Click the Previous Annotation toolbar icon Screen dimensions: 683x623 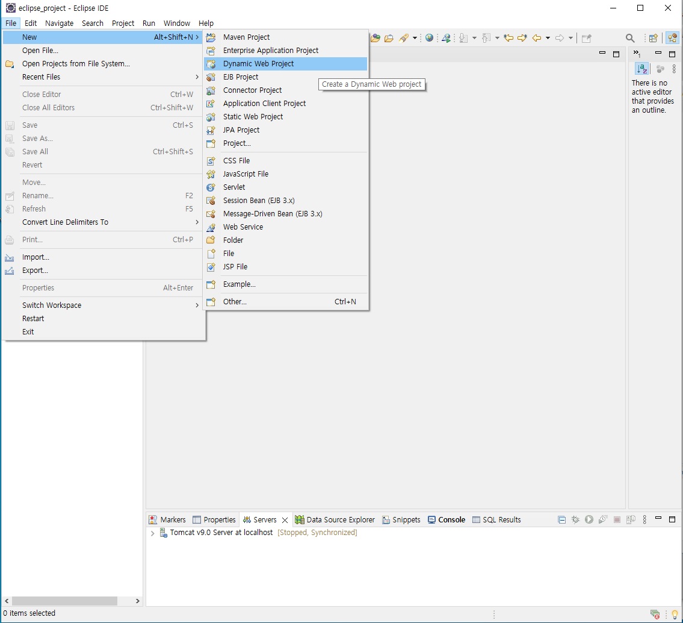[x=486, y=39]
